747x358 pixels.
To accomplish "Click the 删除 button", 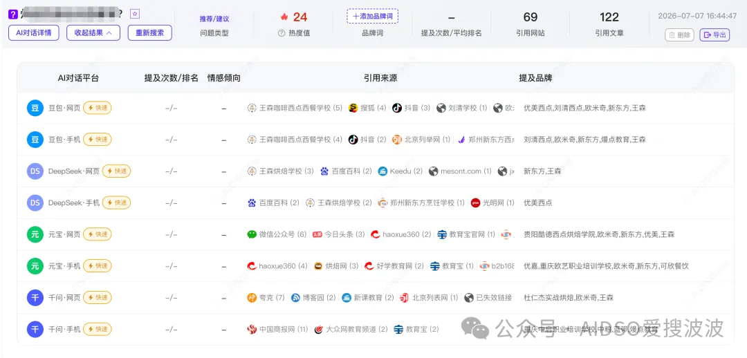I will (679, 35).
